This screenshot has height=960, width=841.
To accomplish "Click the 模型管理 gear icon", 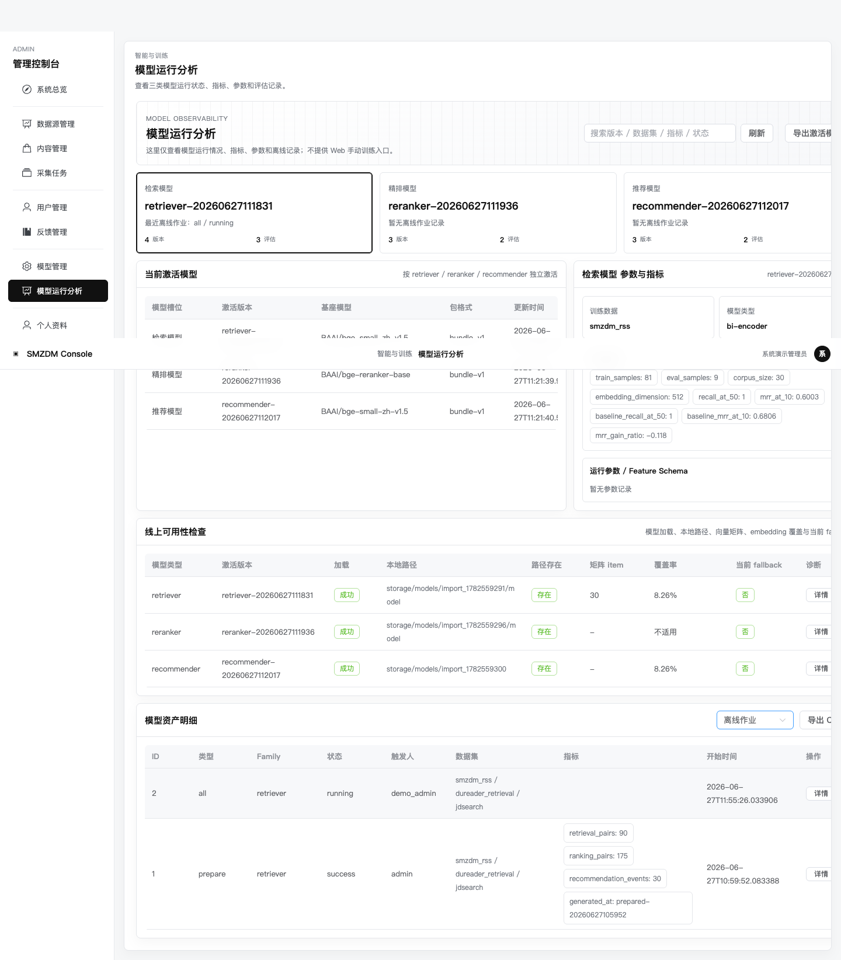I will coord(27,266).
